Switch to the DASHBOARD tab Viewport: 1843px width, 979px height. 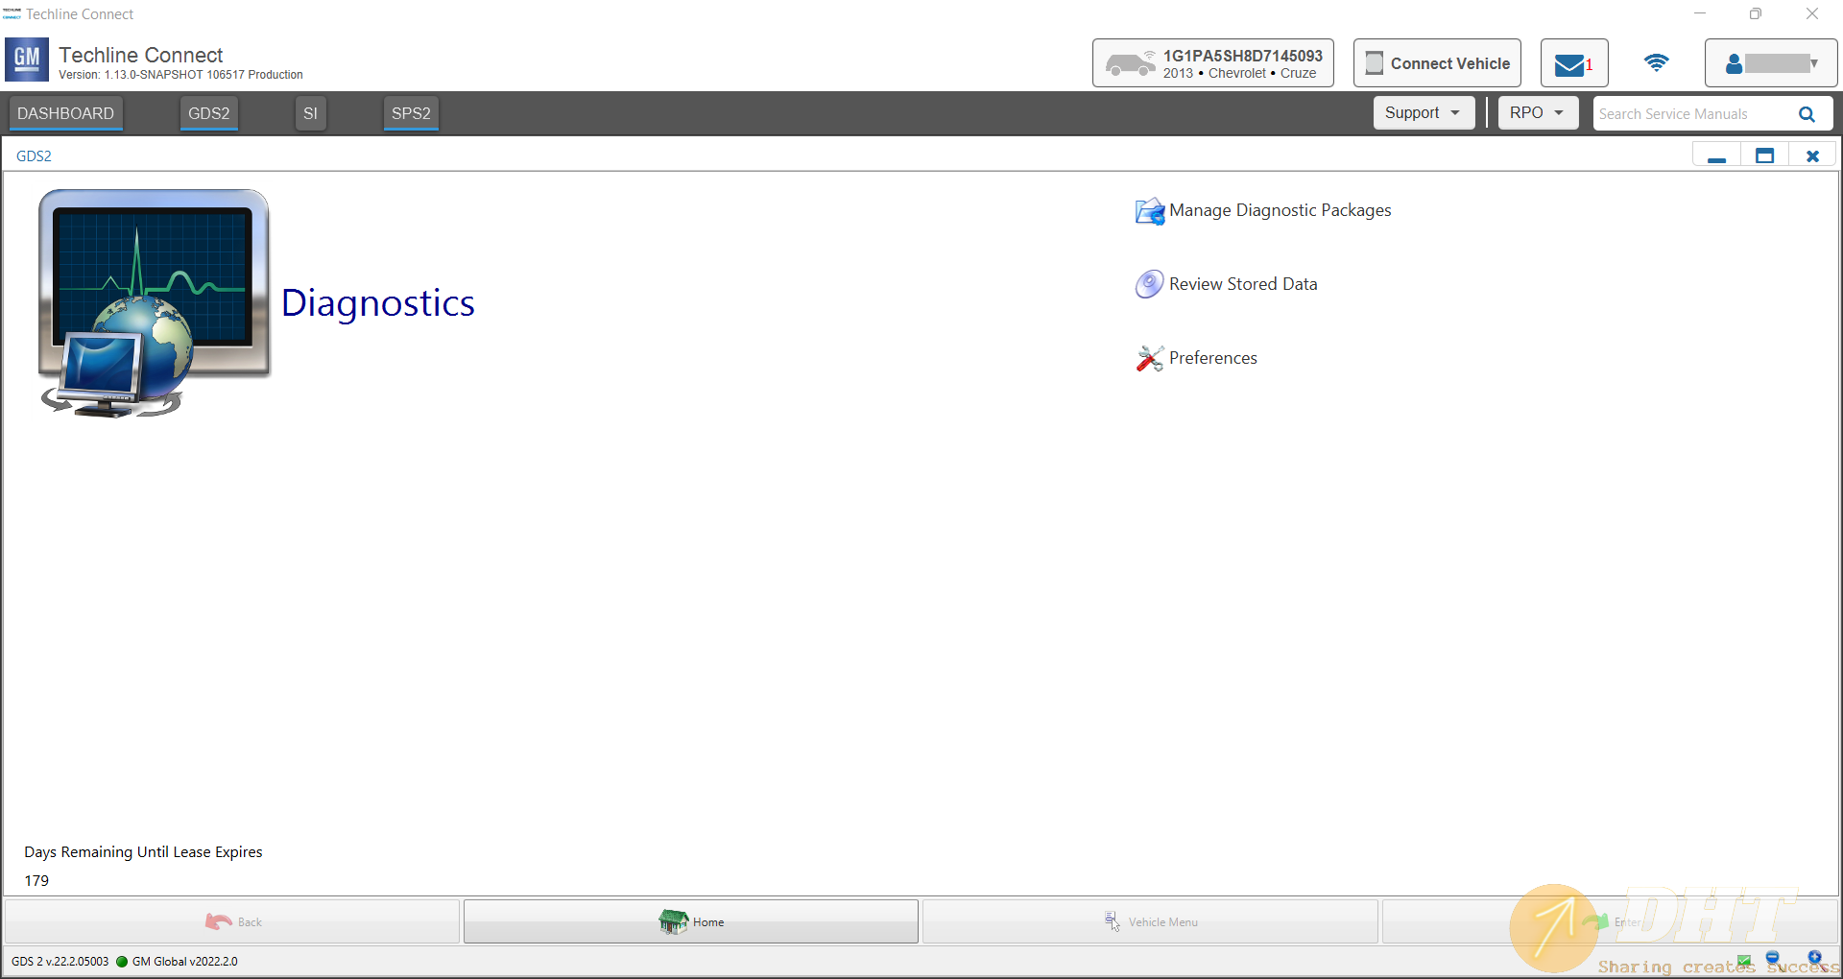click(65, 113)
